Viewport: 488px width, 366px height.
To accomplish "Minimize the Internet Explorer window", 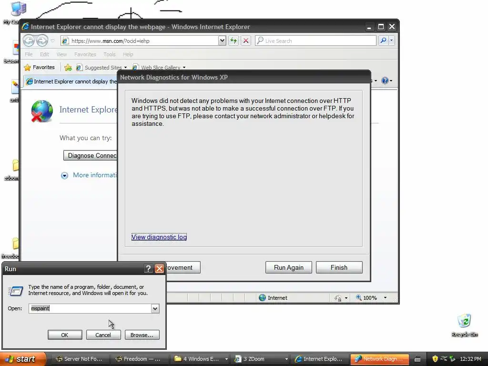I will tap(369, 27).
